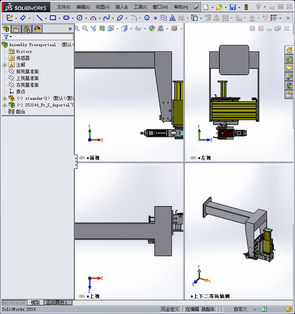Click the Previous View icon
The width and height of the screenshot is (295, 314).
coord(93,28)
